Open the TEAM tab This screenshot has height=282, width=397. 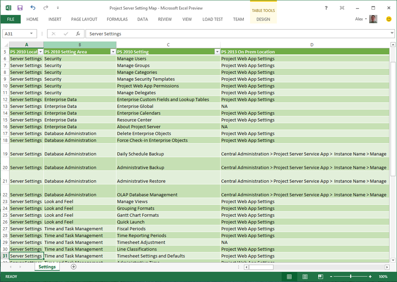(238, 19)
